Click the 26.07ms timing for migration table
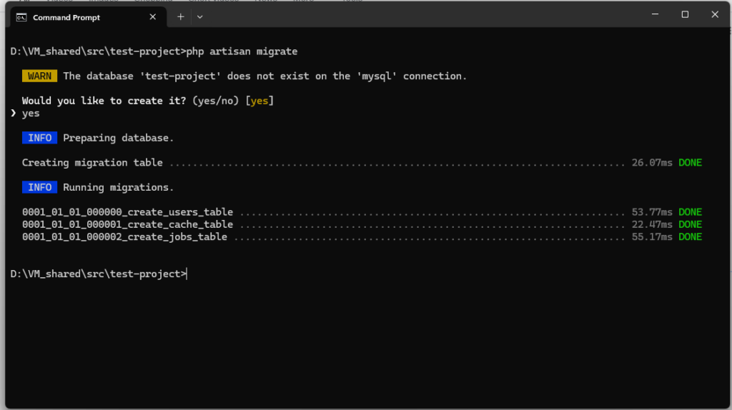The width and height of the screenshot is (732, 410). click(x=652, y=163)
